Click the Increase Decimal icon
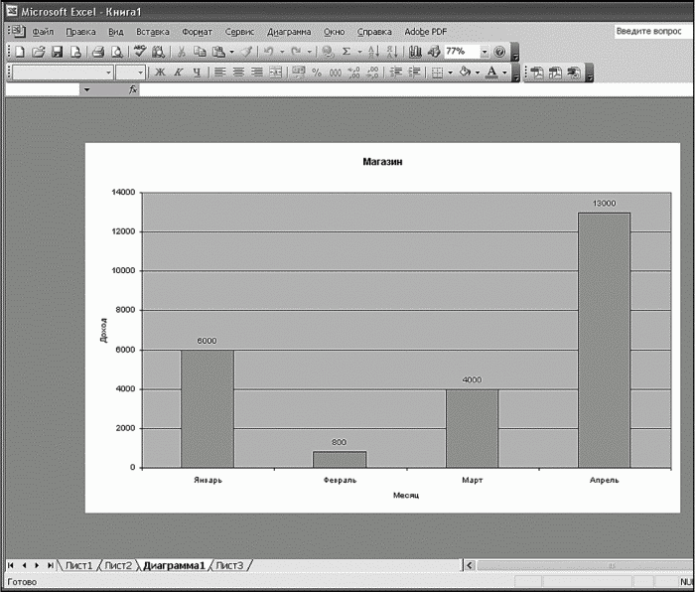The image size is (695, 592). (353, 73)
